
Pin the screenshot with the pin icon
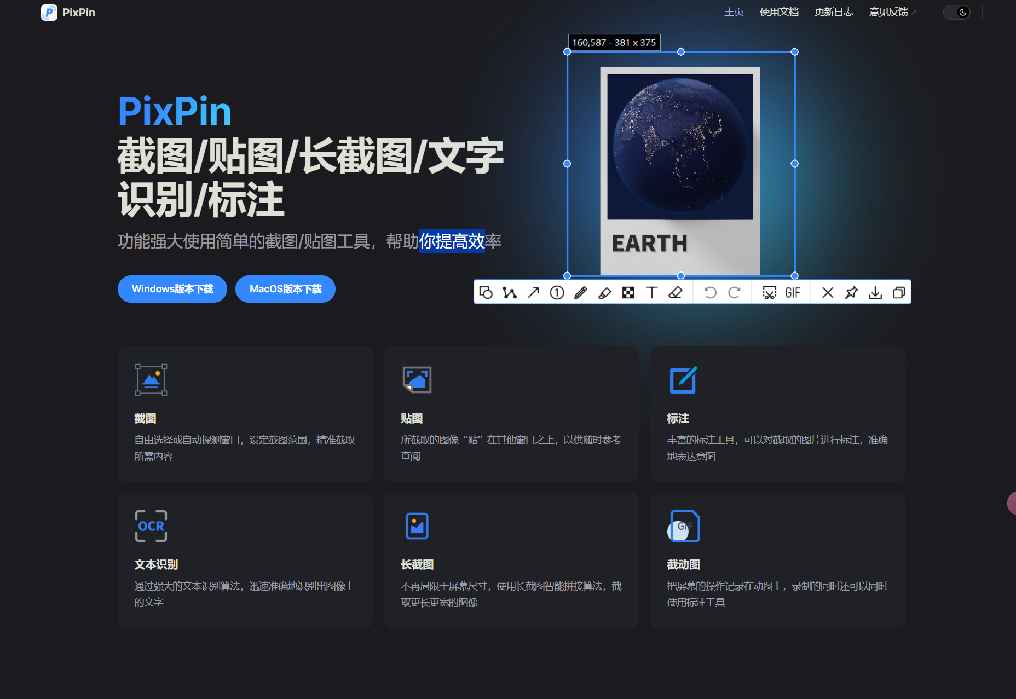851,293
